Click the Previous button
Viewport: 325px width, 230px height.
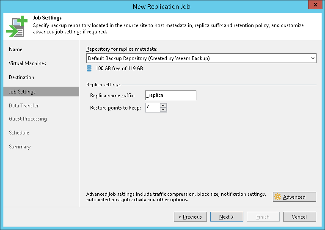click(x=190, y=217)
